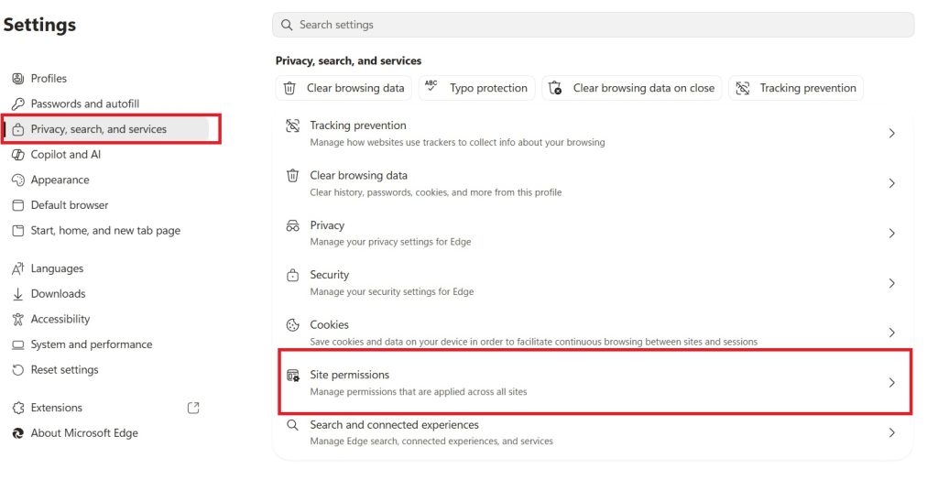Click the Copilot and AI icon
Image resolution: width=938 pixels, height=502 pixels.
point(18,155)
